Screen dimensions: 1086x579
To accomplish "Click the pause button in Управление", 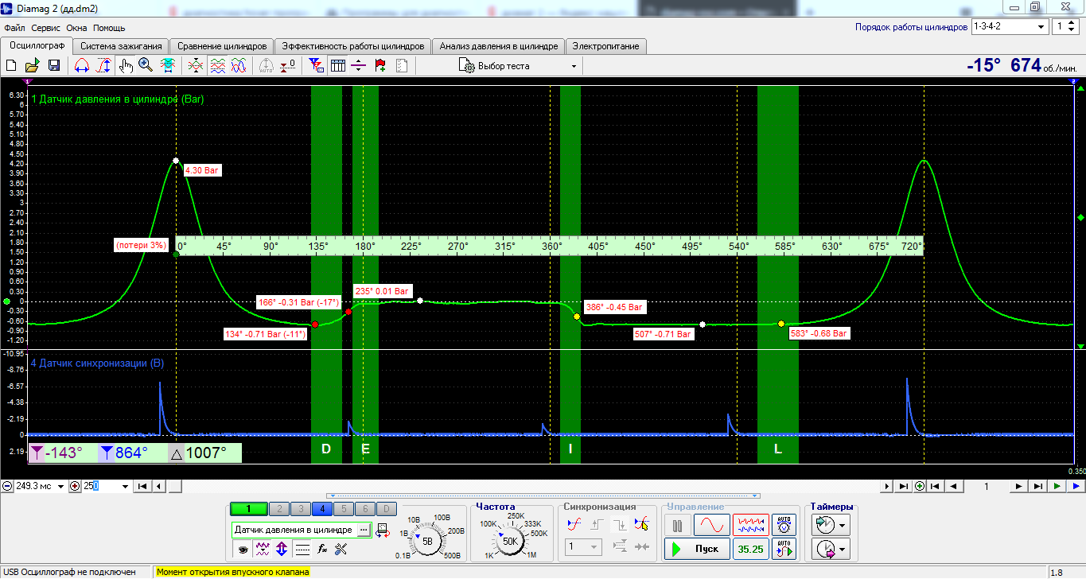I will click(x=678, y=525).
